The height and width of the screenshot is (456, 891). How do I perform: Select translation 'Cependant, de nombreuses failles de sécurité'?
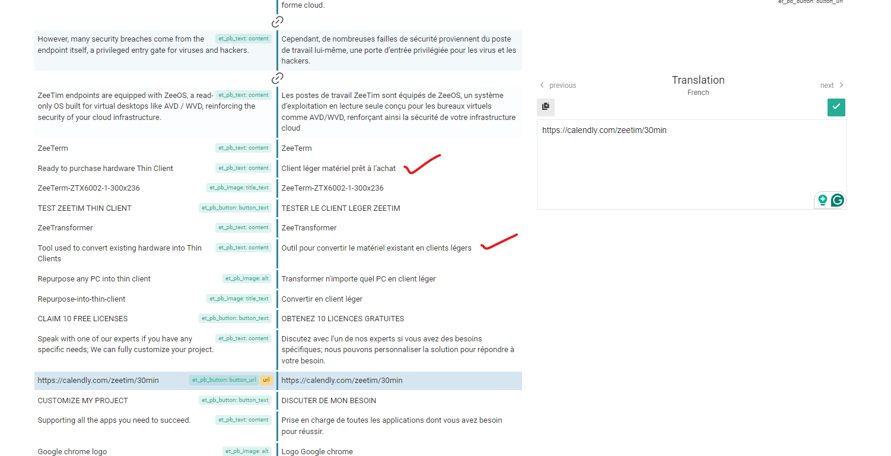399,50
